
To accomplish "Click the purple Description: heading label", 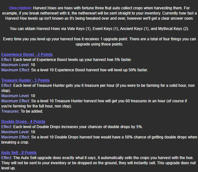I will coord(21,8).
